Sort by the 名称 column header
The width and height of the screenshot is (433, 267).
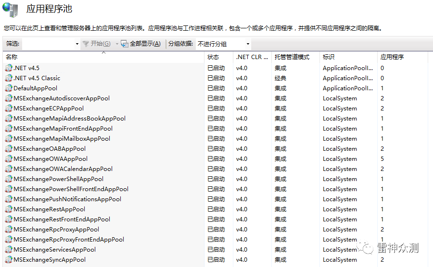pyautogui.click(x=104, y=57)
